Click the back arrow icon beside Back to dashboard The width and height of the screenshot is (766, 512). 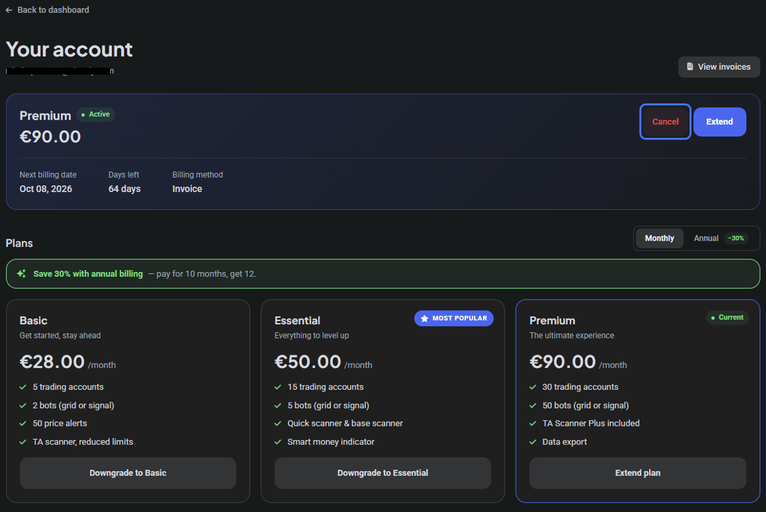9,10
